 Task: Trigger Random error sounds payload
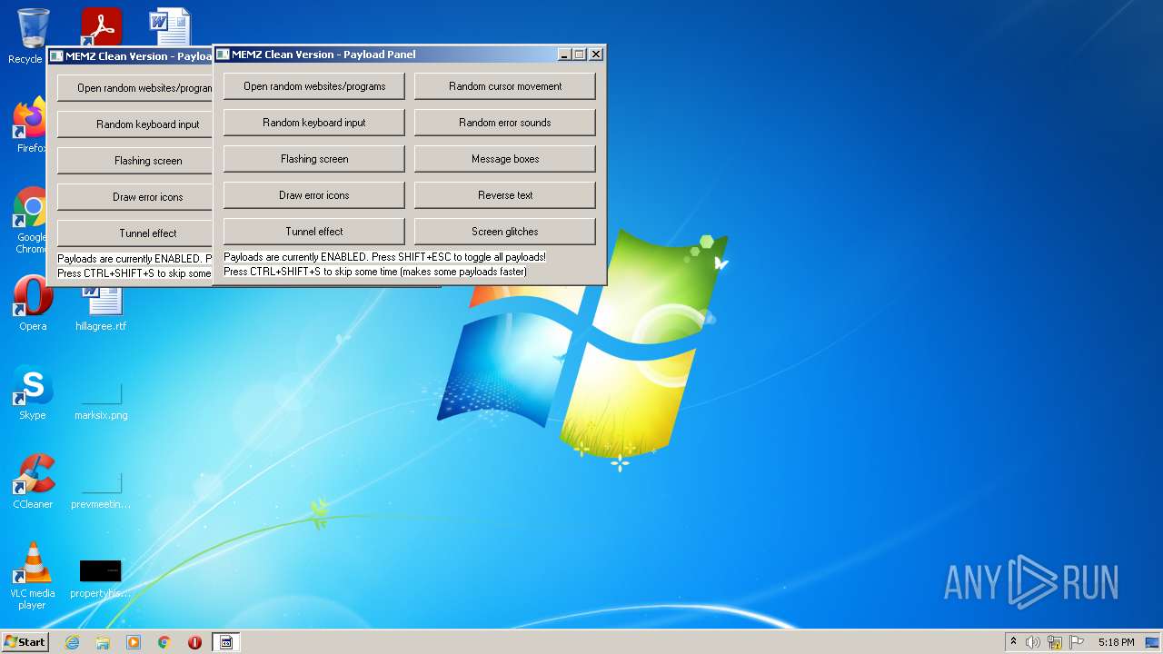point(505,123)
